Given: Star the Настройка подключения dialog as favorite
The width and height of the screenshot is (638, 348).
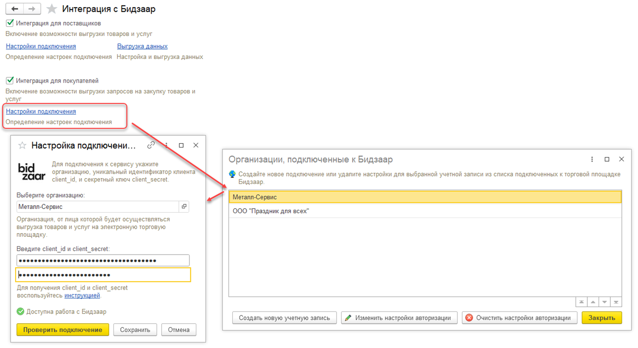Looking at the screenshot, I should tap(22, 146).
